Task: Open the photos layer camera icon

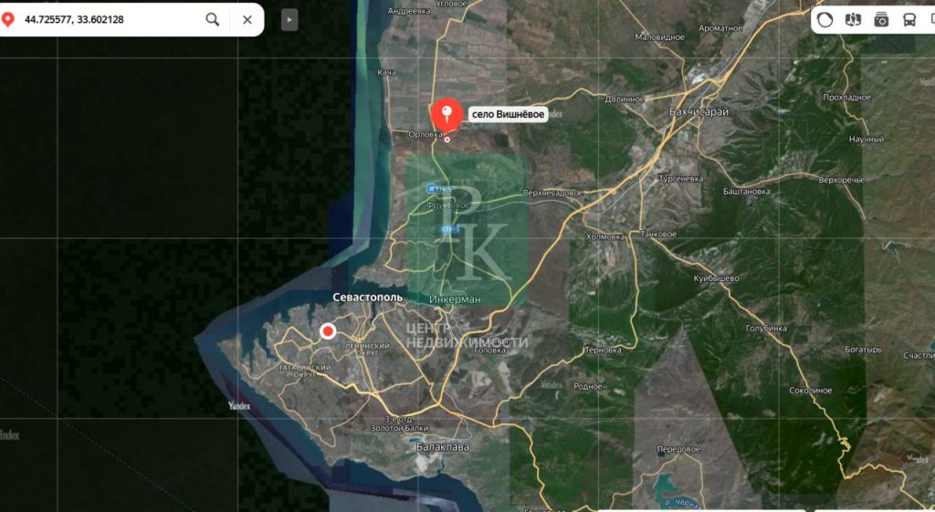Action: [x=881, y=19]
